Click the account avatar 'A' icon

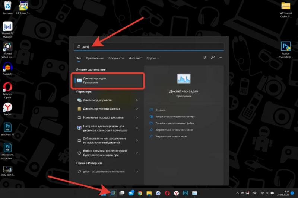click(x=205, y=58)
